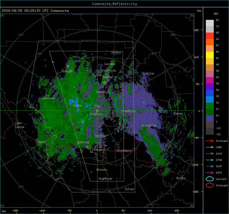Click the Cochrane town label

[83, 142]
